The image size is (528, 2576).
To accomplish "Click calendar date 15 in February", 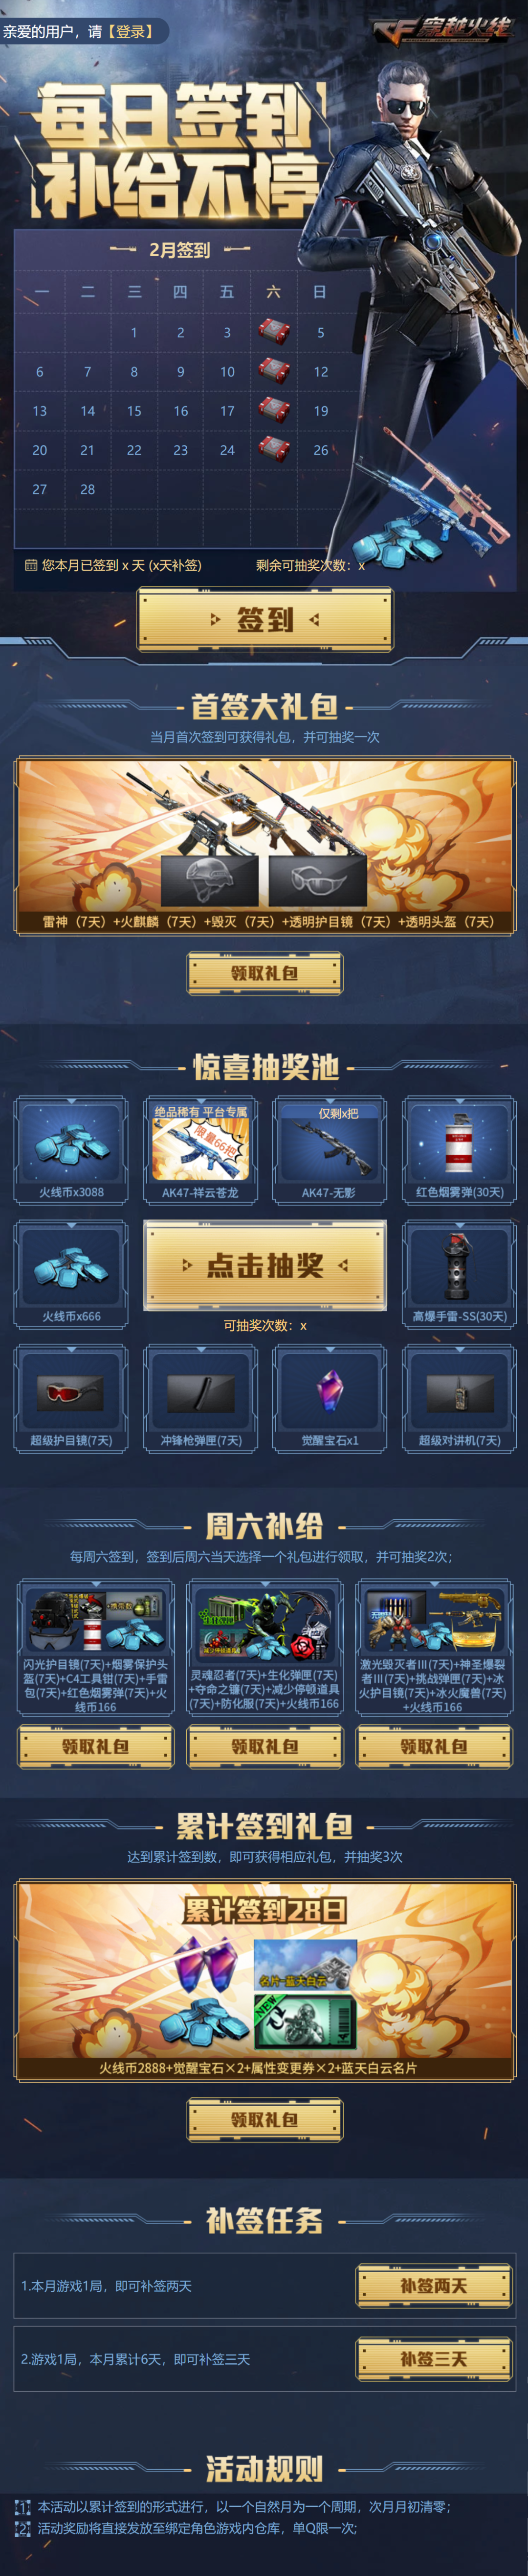I will pos(134,411).
